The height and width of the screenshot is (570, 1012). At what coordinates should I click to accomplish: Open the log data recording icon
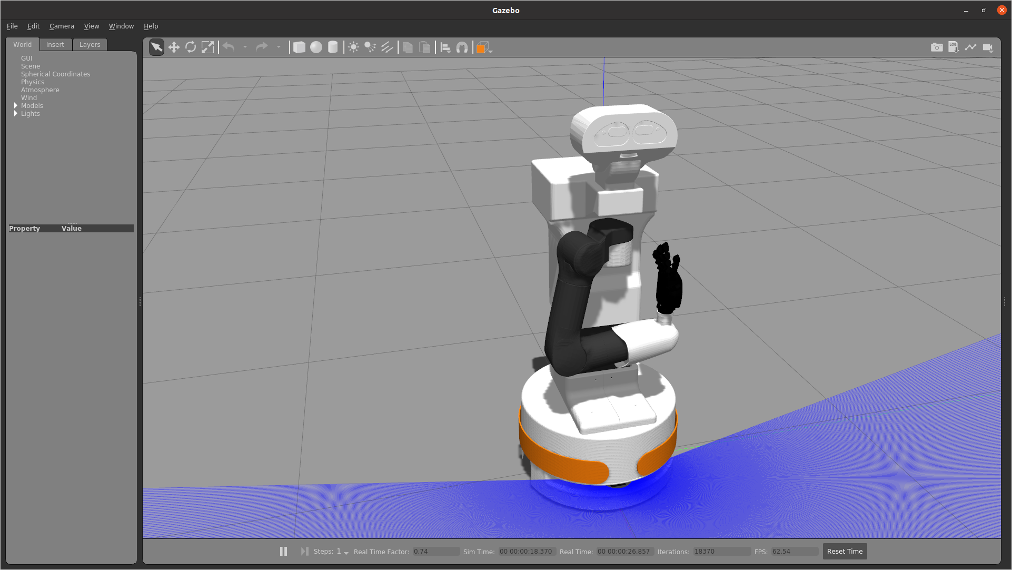pos(954,47)
